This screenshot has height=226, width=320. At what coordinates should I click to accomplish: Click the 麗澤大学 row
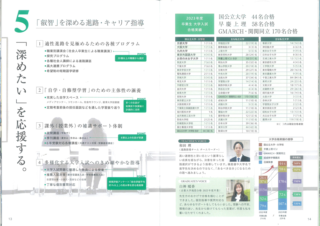[282, 120]
